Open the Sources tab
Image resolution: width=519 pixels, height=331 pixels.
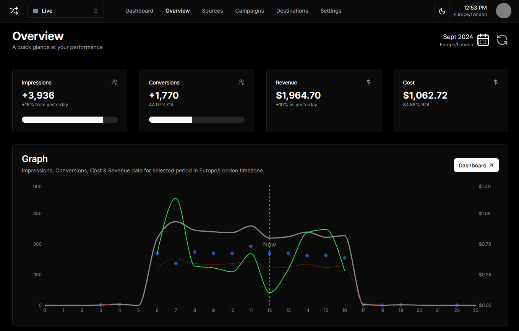coord(212,11)
